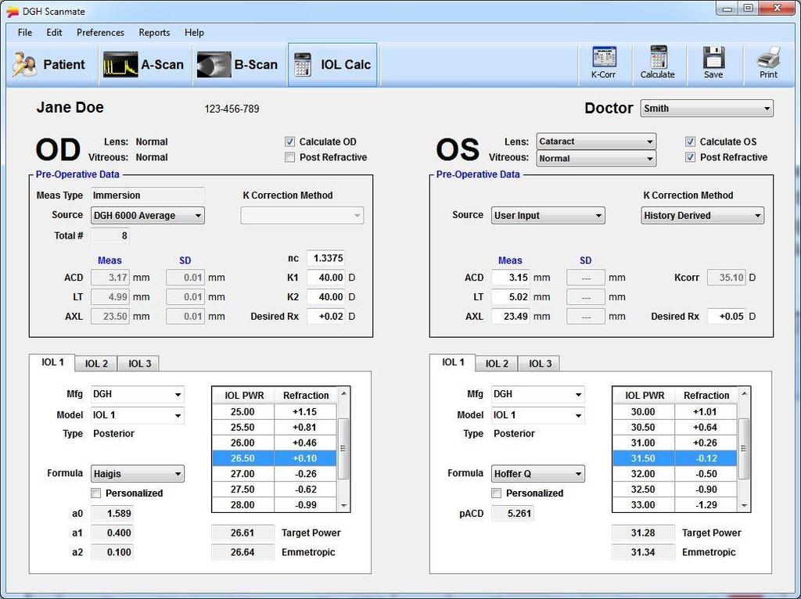Click the OS Kcorr 35.10 field
The width and height of the screenshot is (801, 599).
727,278
